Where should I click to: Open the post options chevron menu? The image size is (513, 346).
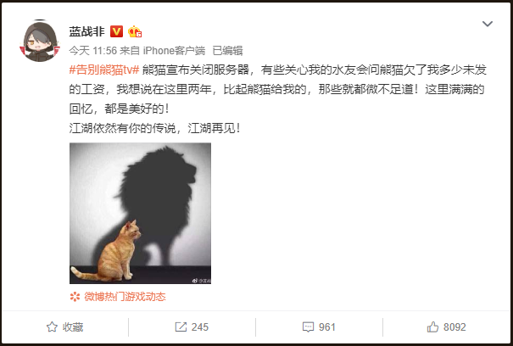(x=488, y=24)
